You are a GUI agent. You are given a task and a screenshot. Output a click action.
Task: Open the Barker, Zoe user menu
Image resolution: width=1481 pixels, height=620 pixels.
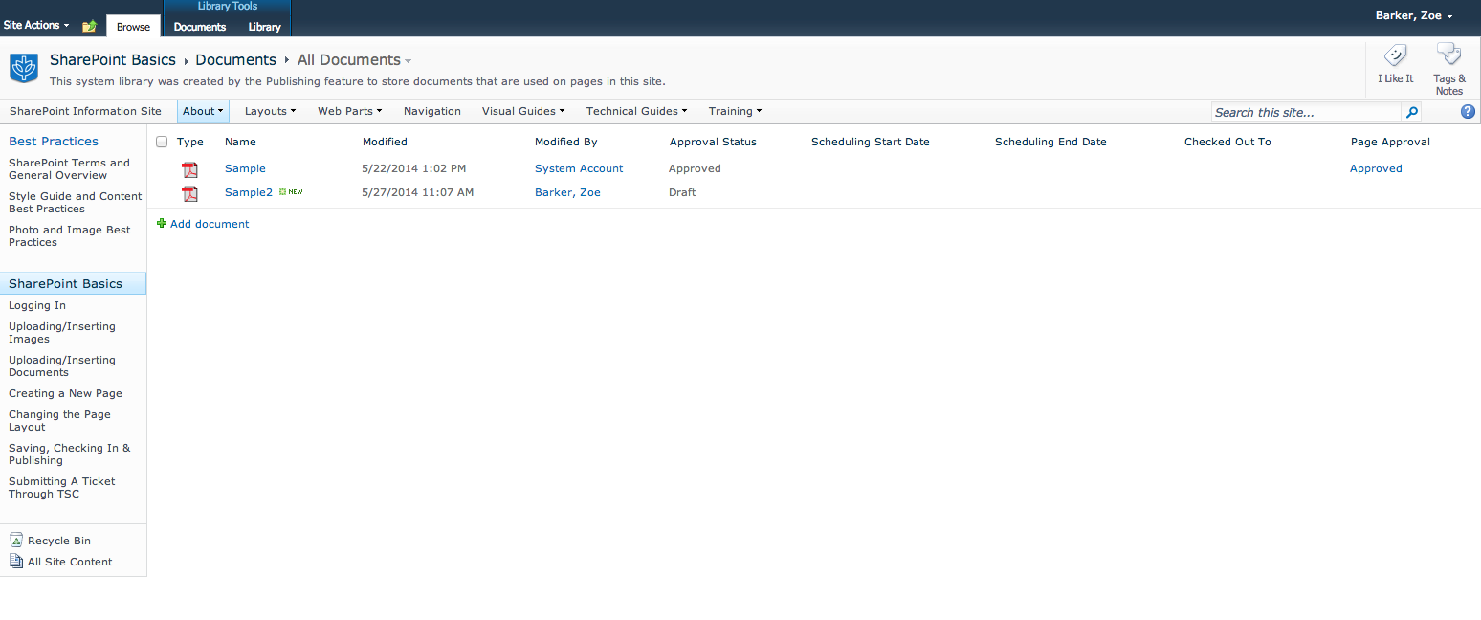[1414, 15]
